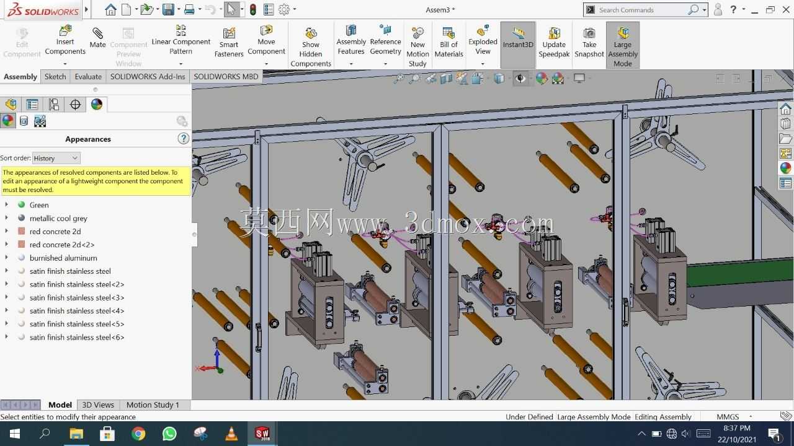Viewport: 794px width, 446px height.
Task: Click the Home icon in the top toolbar
Action: pyautogui.click(x=110, y=9)
